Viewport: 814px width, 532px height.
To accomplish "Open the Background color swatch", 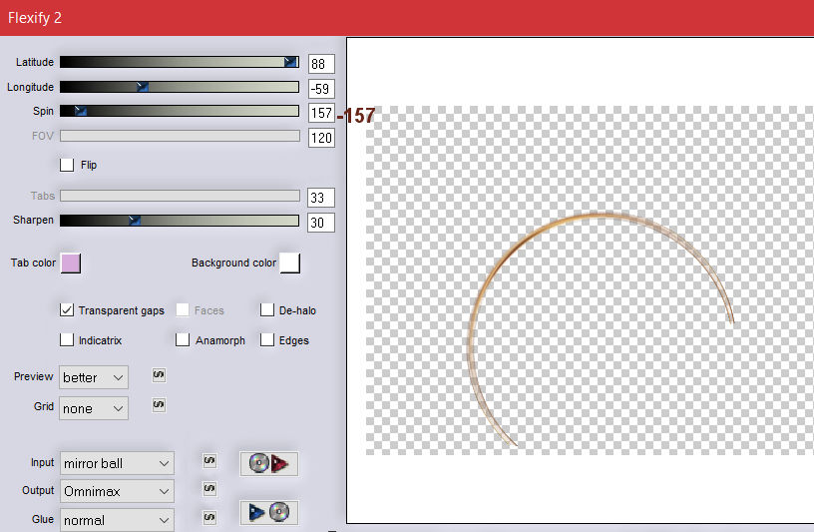I will click(x=290, y=263).
